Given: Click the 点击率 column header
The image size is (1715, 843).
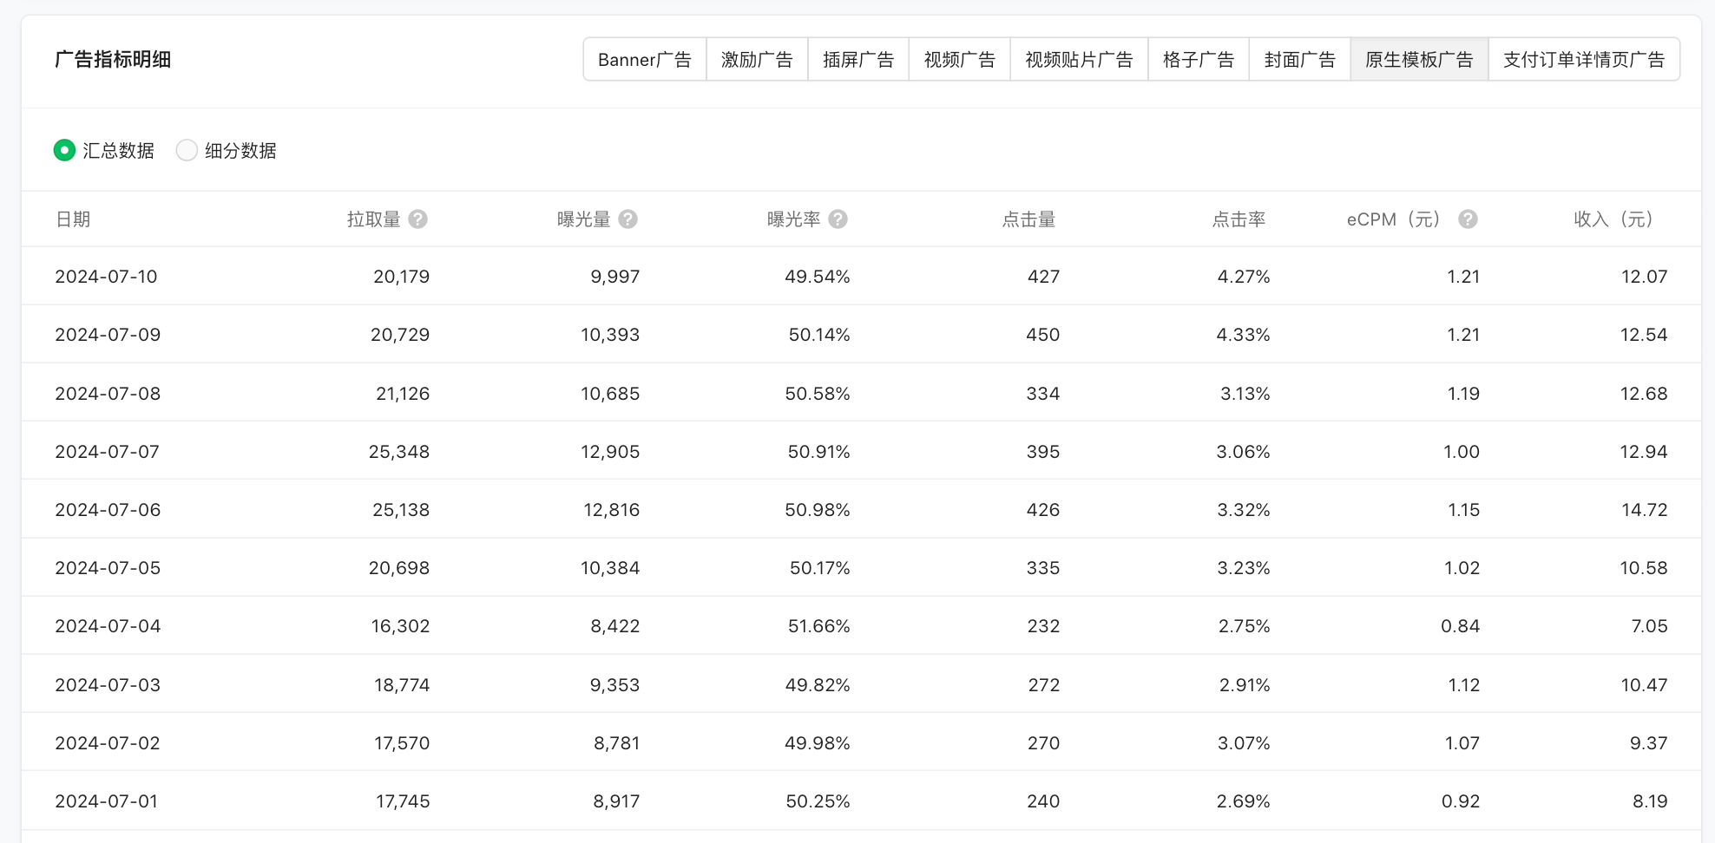Looking at the screenshot, I should point(1239,219).
